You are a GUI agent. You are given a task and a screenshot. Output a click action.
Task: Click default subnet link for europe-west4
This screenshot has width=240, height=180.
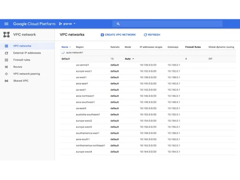point(115,152)
